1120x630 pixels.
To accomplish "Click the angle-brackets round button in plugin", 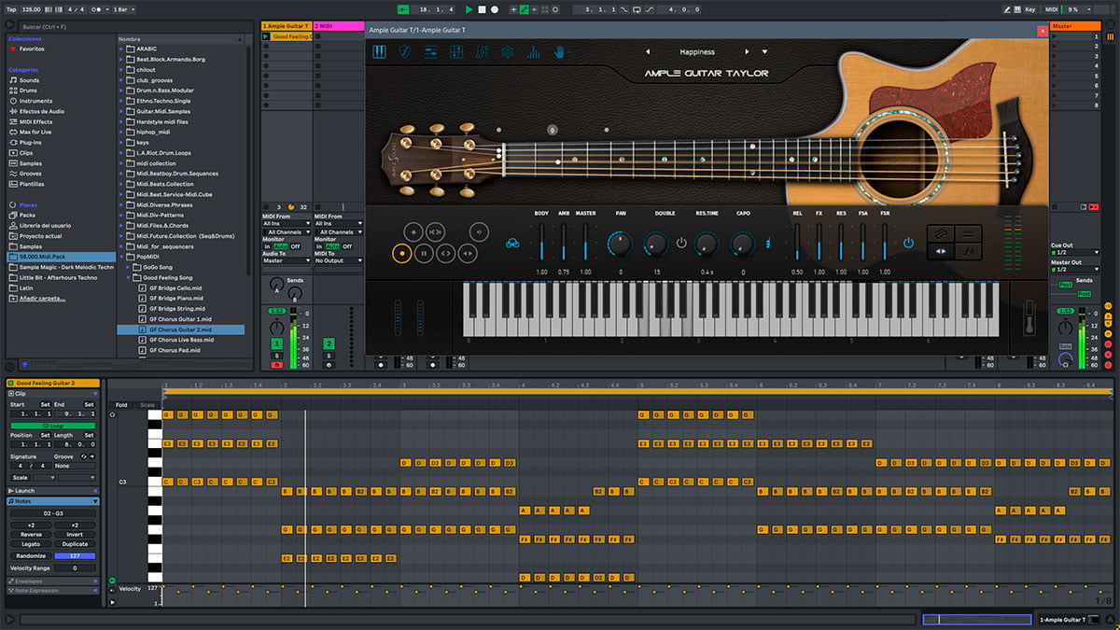I will [446, 252].
